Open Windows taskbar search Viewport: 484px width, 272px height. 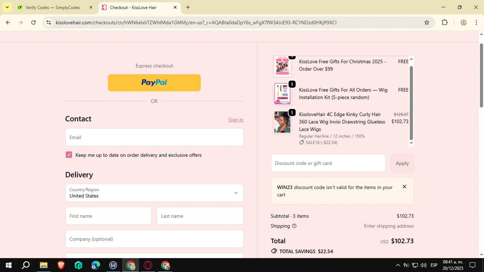coord(26,265)
